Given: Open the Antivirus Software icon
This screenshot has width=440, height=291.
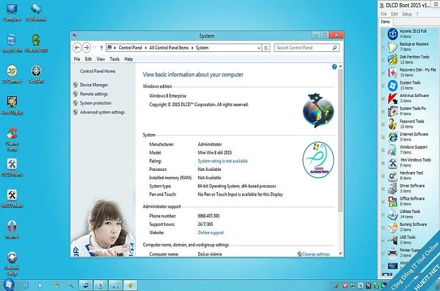Looking at the screenshot, I should (392, 98).
